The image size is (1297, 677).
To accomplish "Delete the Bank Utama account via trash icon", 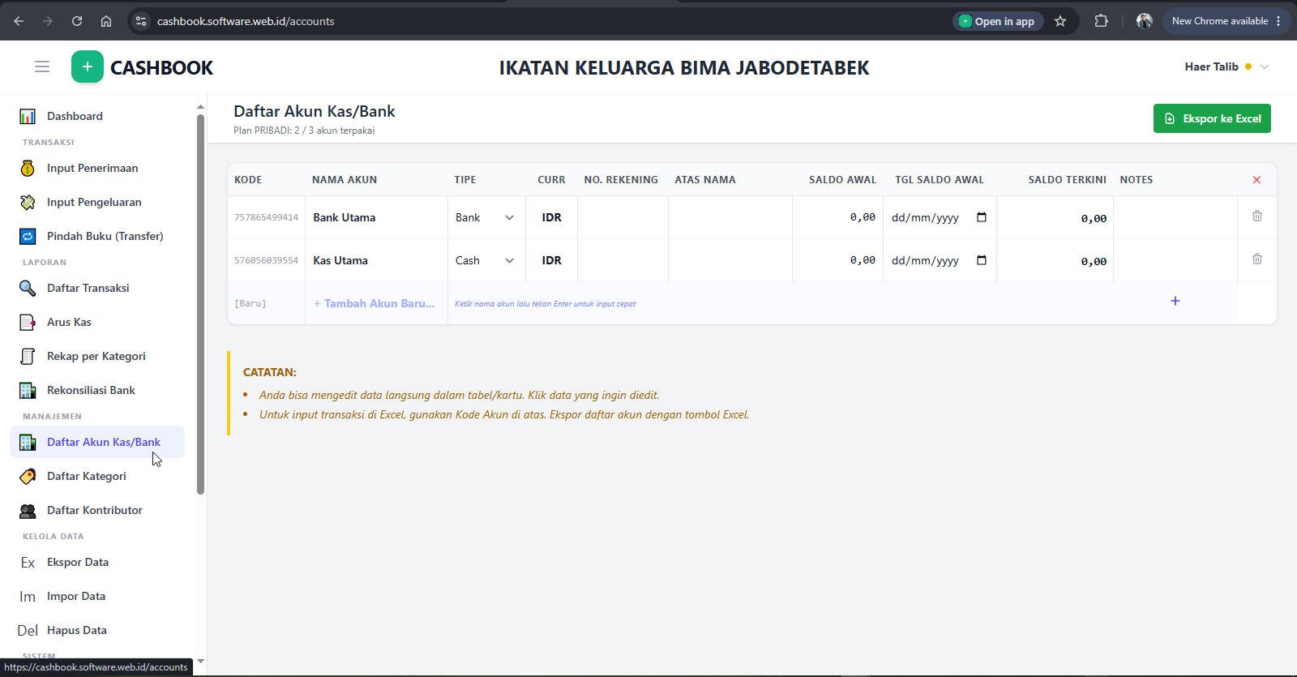I will 1257,216.
